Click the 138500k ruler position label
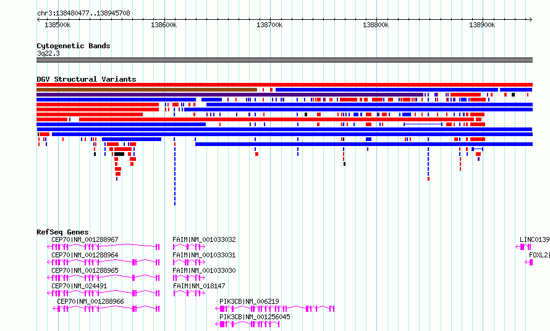 click(x=57, y=25)
